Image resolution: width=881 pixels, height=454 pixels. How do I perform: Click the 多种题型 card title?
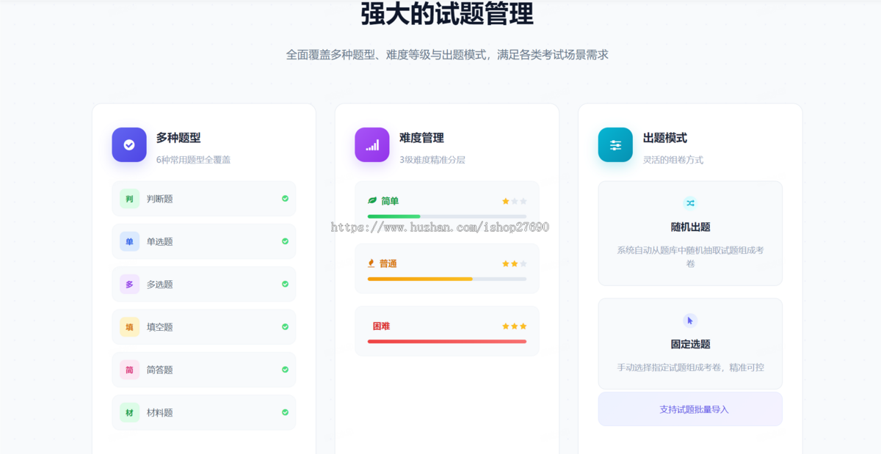(x=178, y=137)
